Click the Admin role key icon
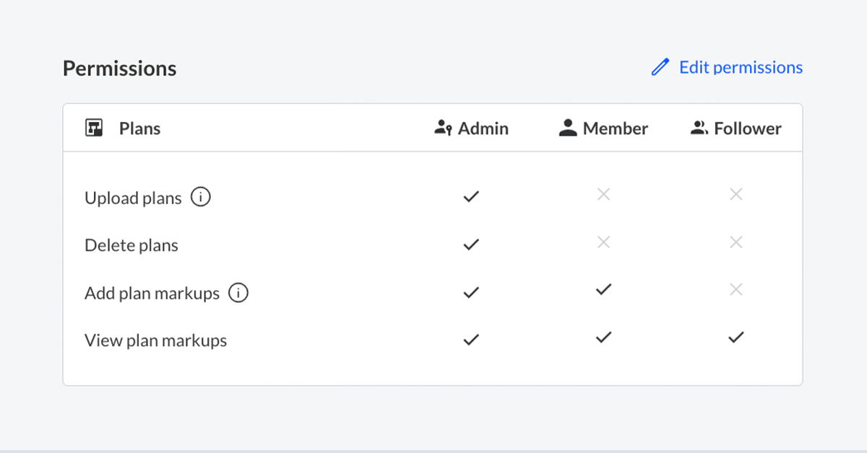This screenshot has width=867, height=453. (x=443, y=128)
